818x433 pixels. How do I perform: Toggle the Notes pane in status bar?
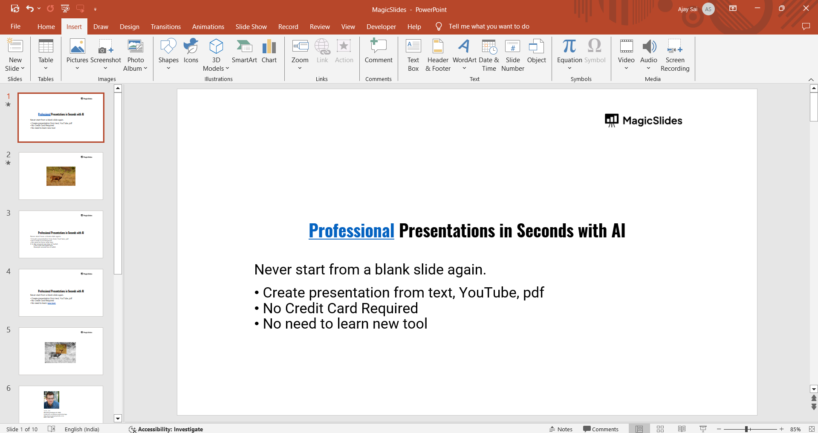pyautogui.click(x=561, y=429)
